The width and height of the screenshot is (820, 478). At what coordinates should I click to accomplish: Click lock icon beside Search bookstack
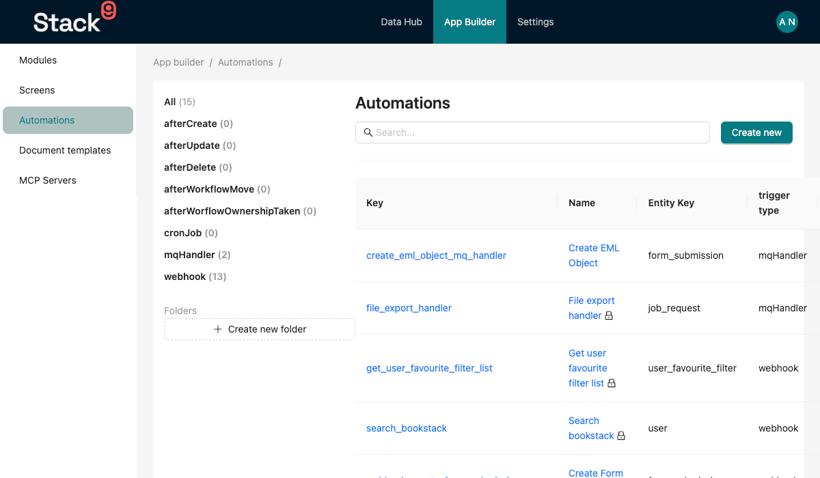point(621,436)
